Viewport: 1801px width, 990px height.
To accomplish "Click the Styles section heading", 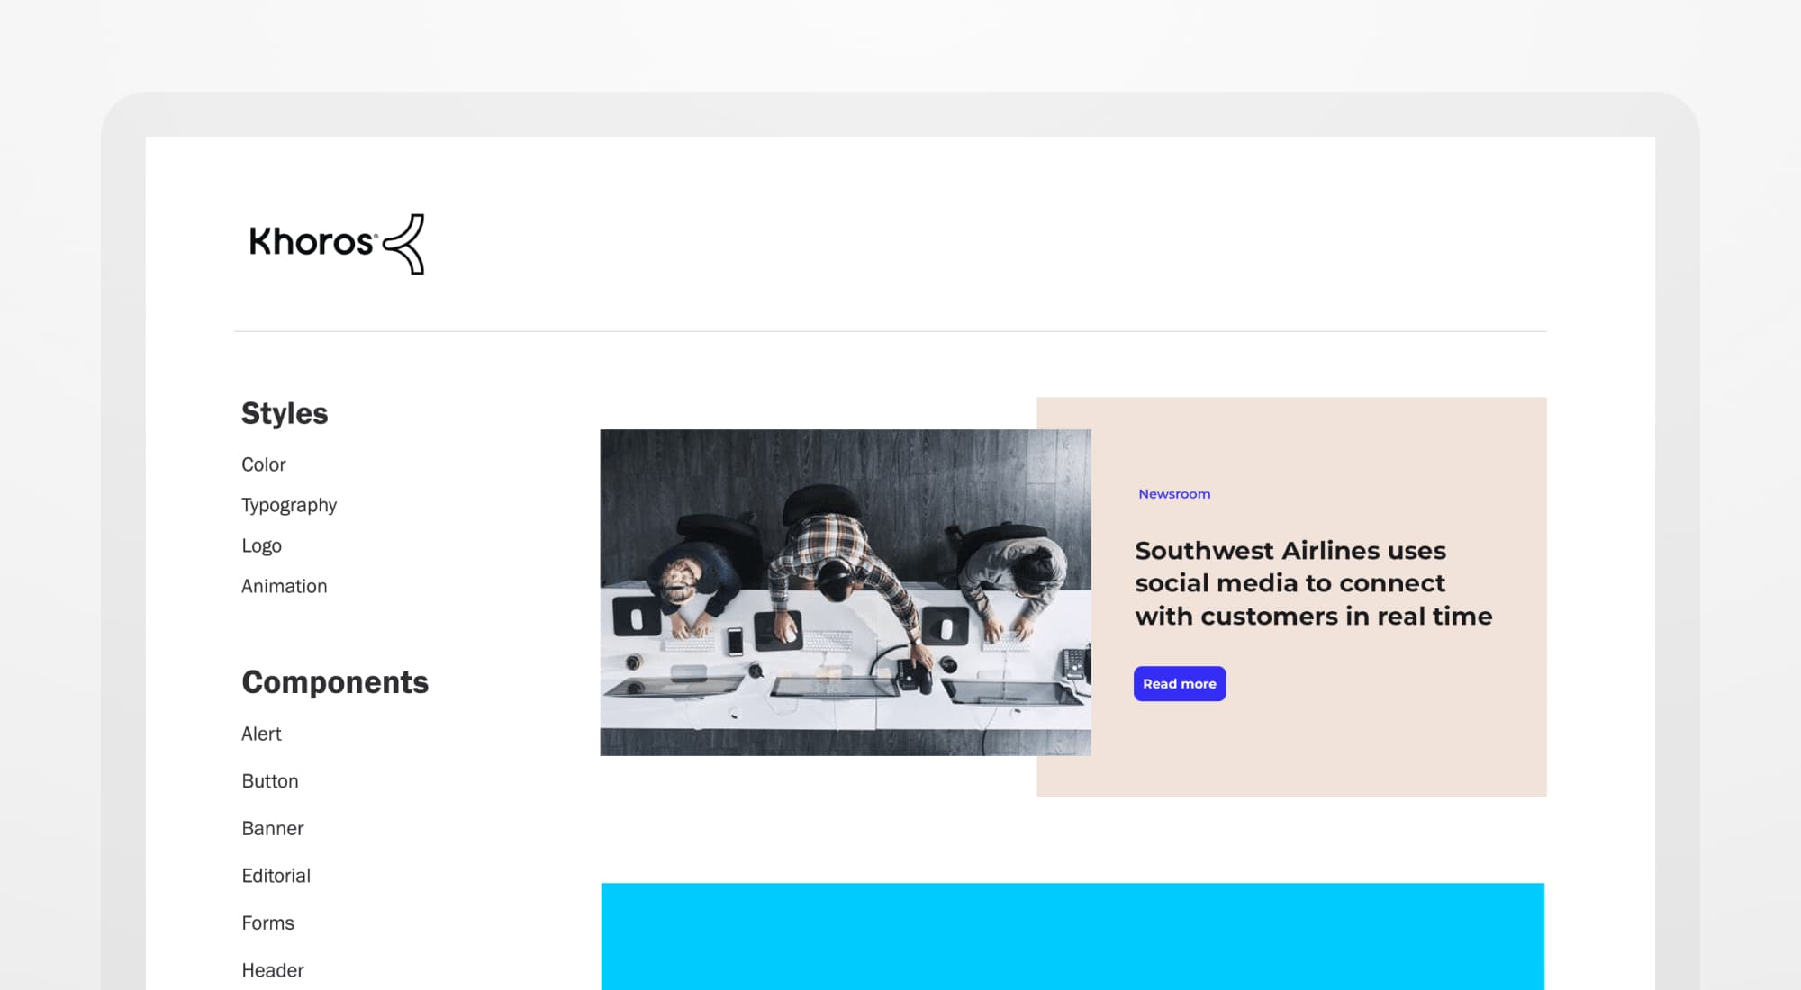I will click(x=285, y=413).
